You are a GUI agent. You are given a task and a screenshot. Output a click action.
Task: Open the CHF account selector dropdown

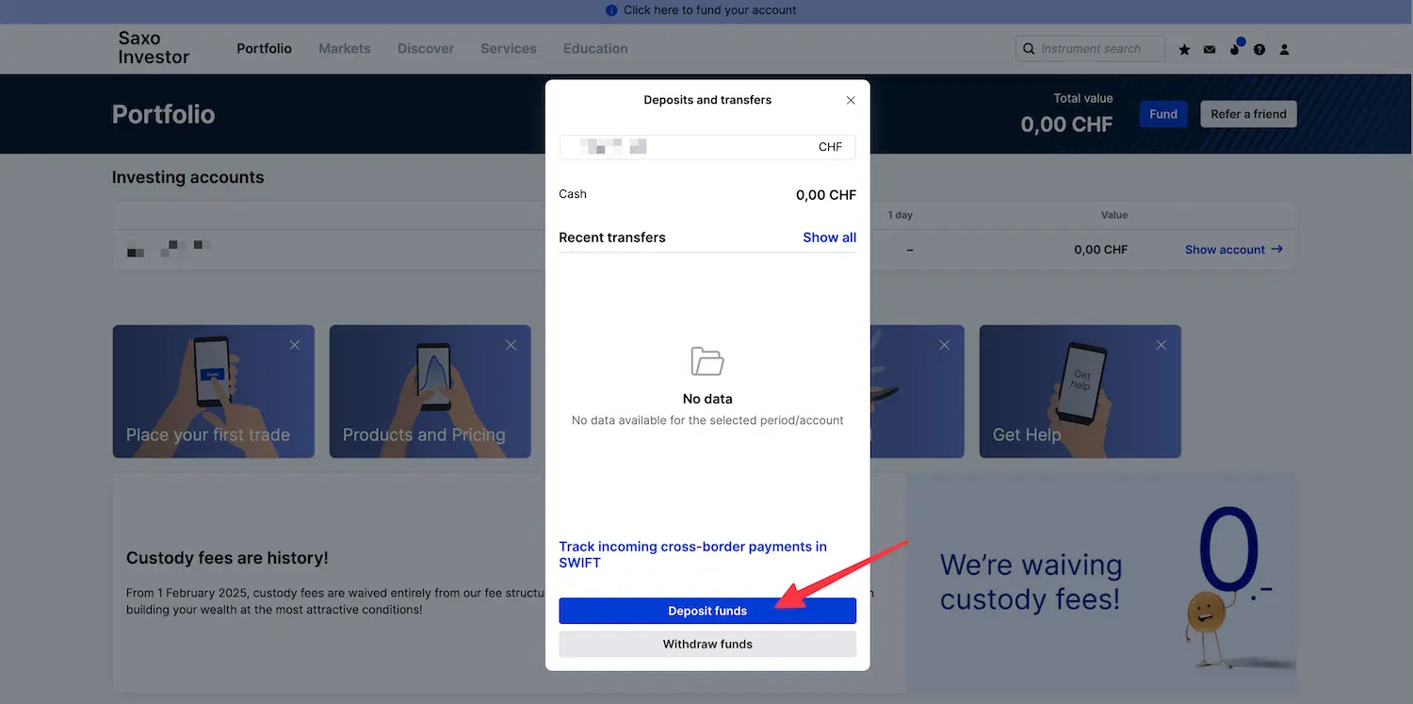tap(707, 147)
